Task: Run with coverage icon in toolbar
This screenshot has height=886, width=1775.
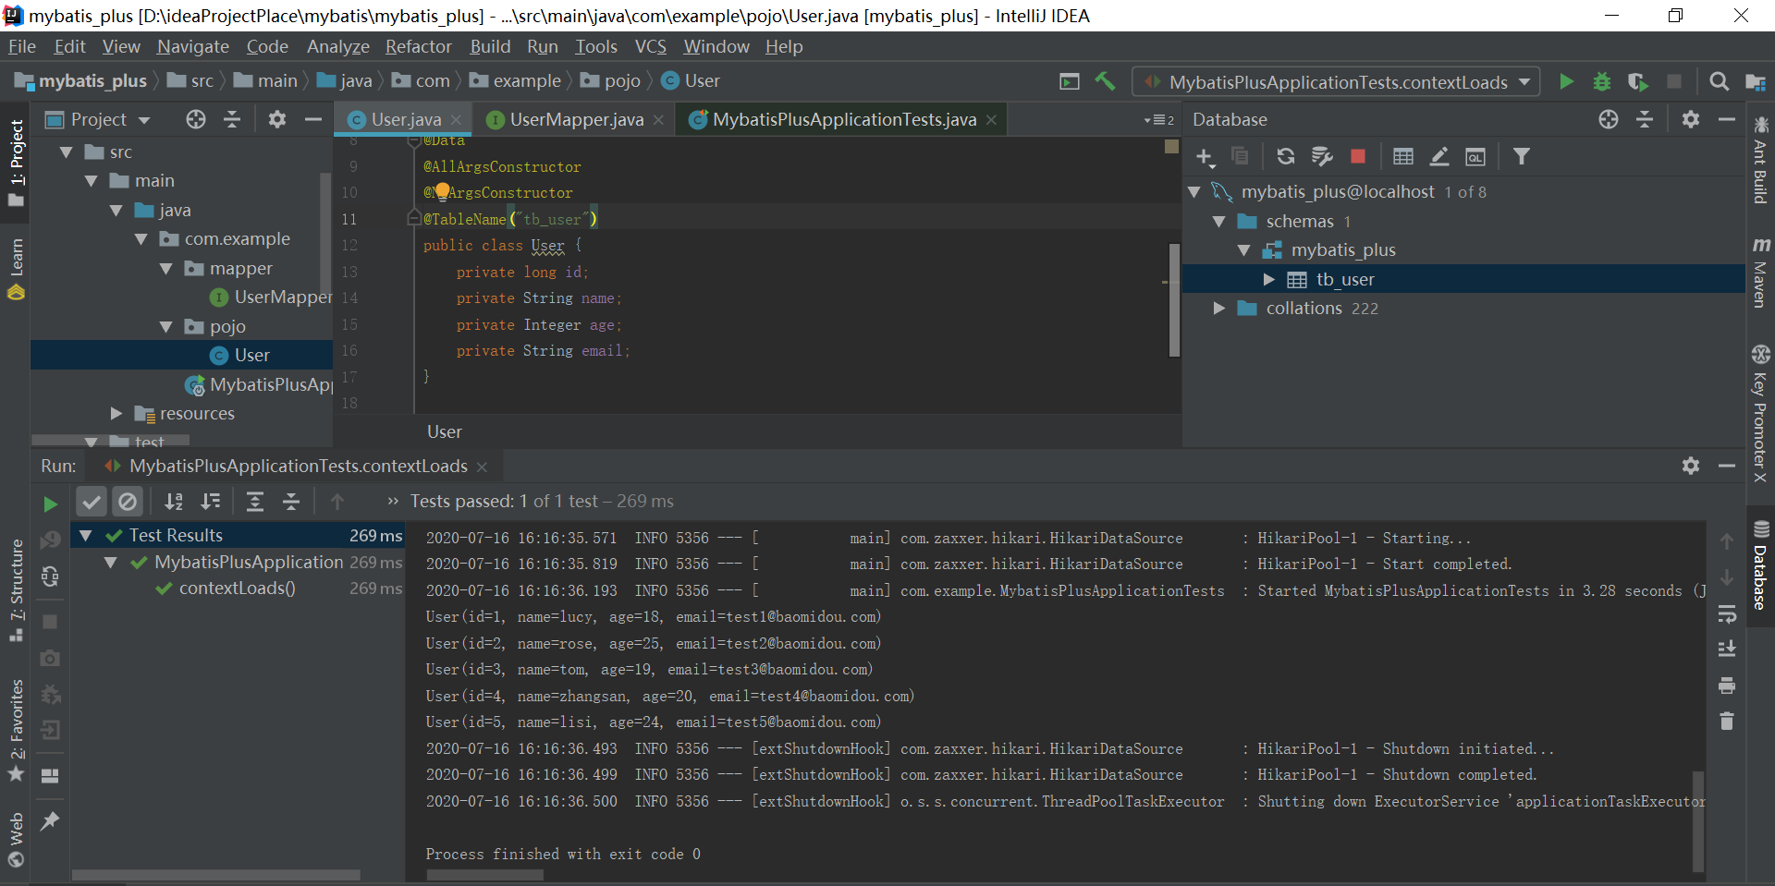Action: tap(1637, 82)
